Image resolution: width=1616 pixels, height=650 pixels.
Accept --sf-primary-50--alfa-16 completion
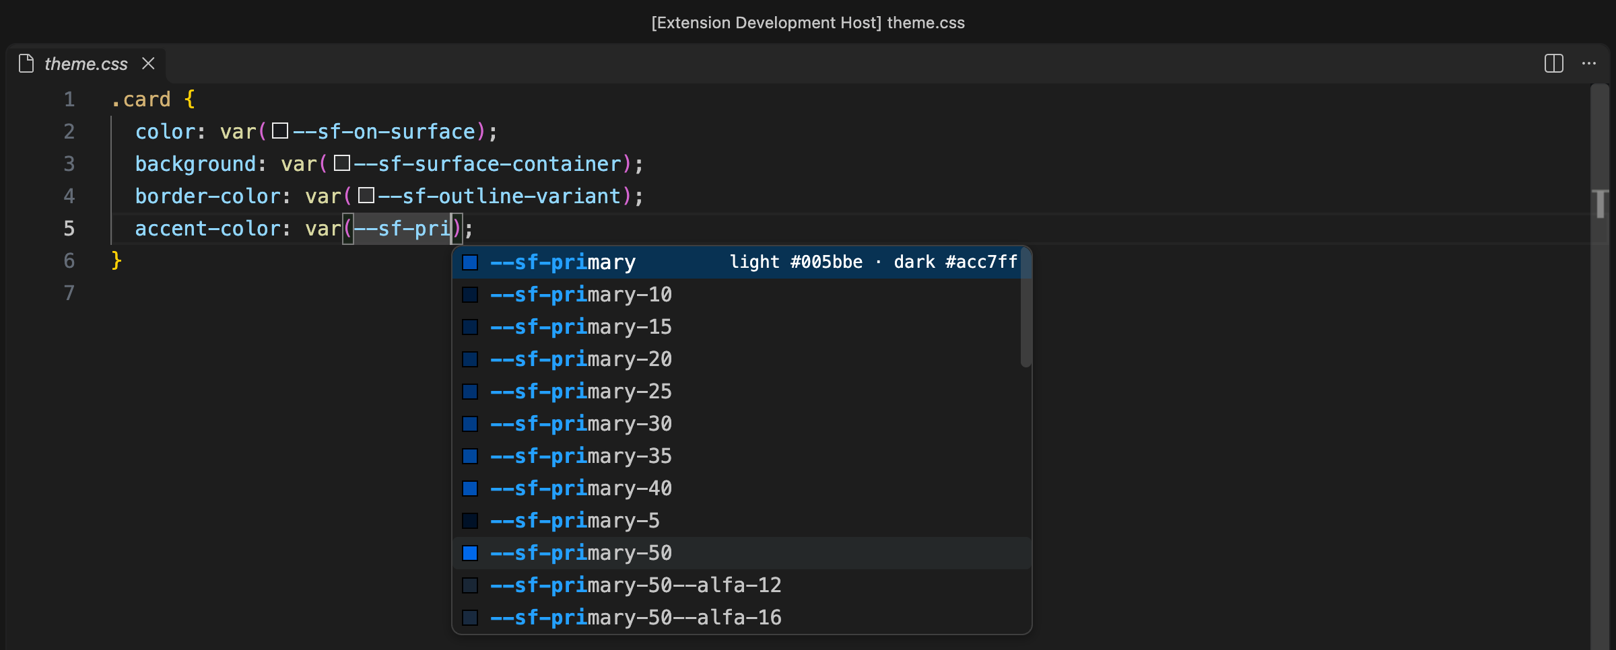[x=741, y=618]
